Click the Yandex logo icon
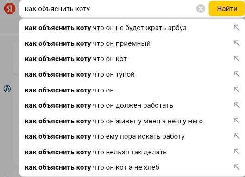Image resolution: width=245 pixels, height=177 pixels. click(x=10, y=9)
